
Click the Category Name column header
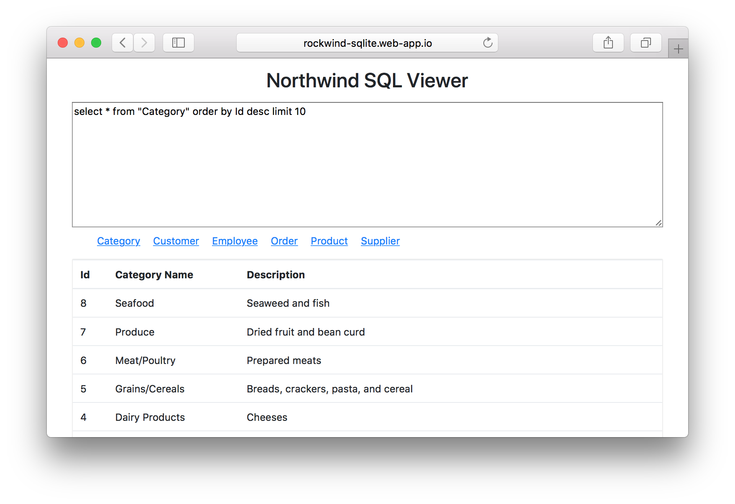(x=154, y=275)
